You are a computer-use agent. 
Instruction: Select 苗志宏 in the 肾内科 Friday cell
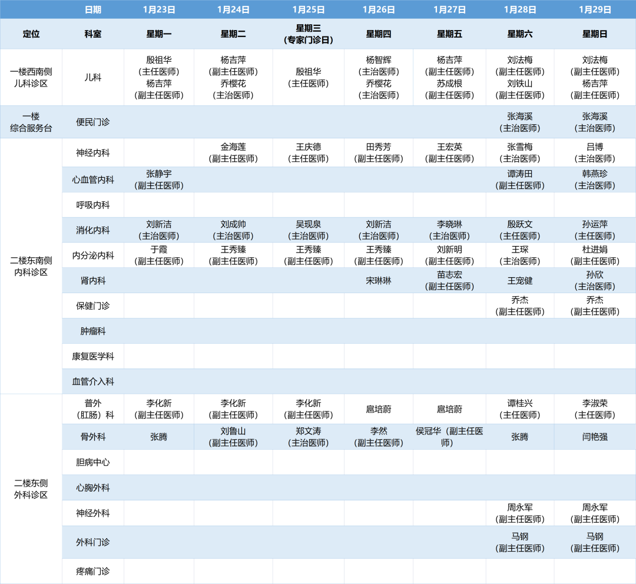tap(449, 275)
